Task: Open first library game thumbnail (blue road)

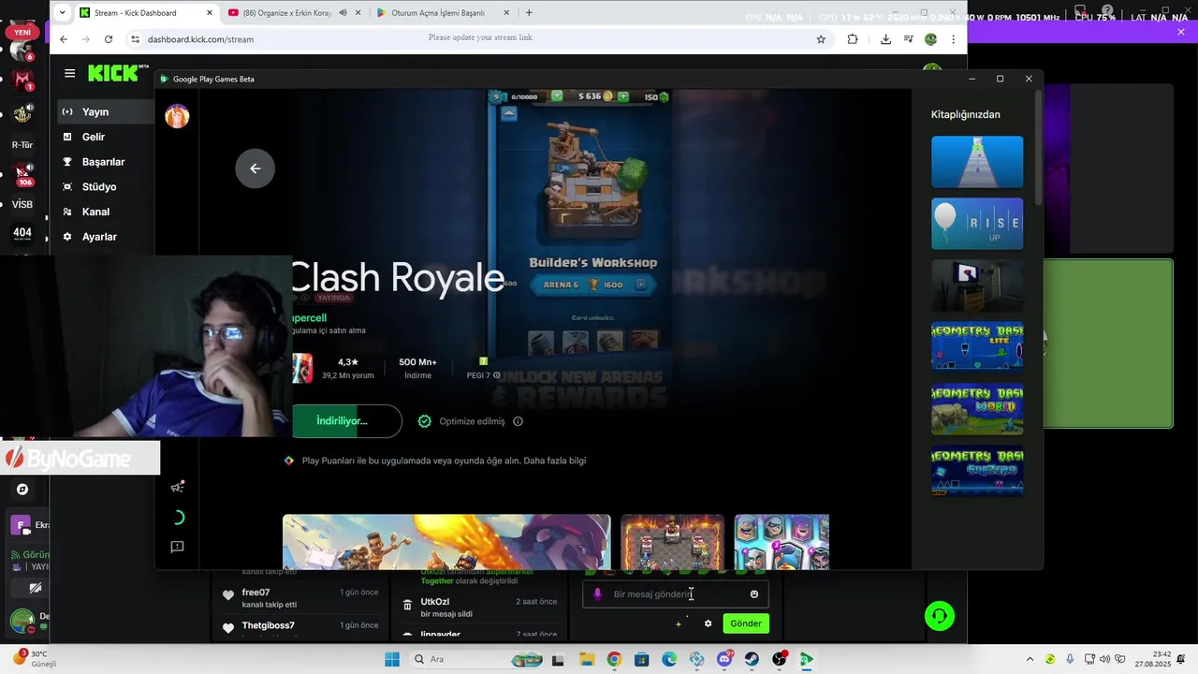Action: point(977,162)
